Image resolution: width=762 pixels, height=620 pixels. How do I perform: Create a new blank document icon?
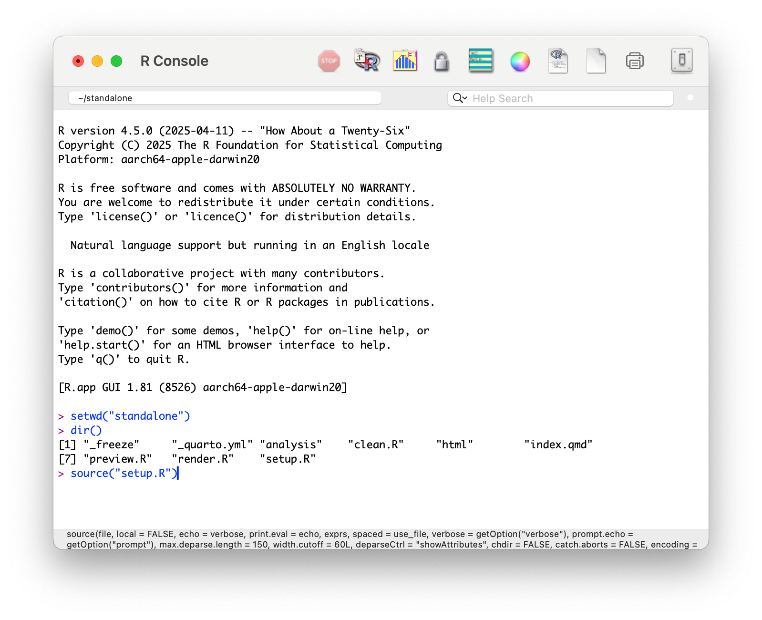point(596,61)
